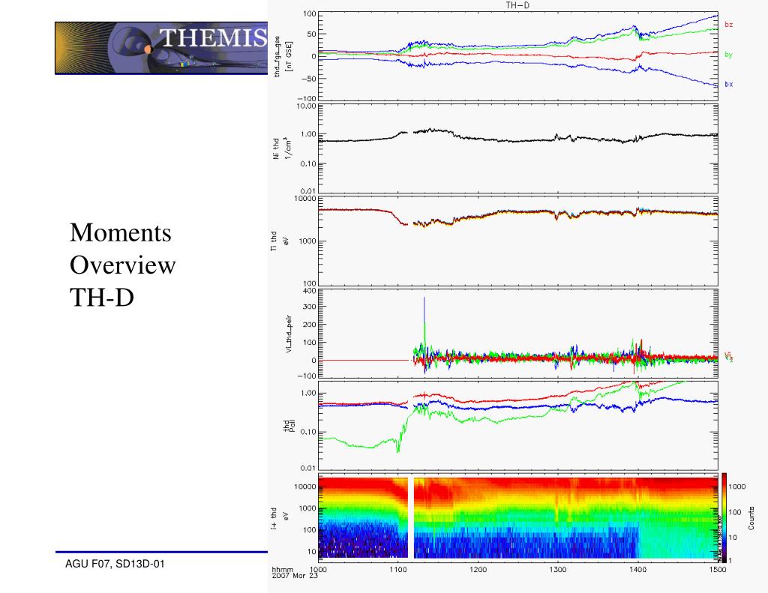
Task: Click the TH-D plot title
Action: (x=517, y=5)
